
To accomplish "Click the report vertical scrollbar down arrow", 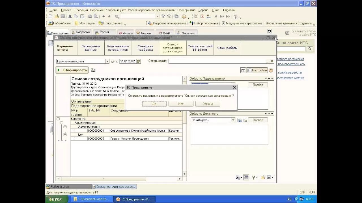I will coord(185,174).
